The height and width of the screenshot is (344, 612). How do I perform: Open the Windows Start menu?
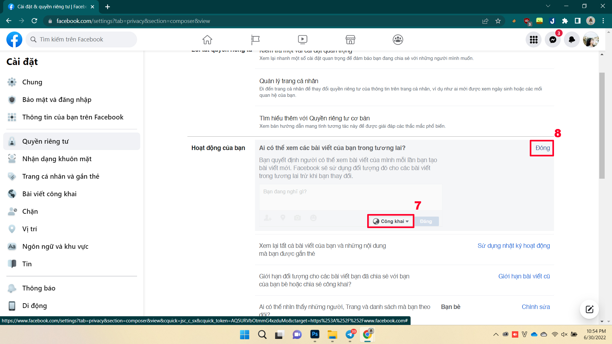coord(244,334)
